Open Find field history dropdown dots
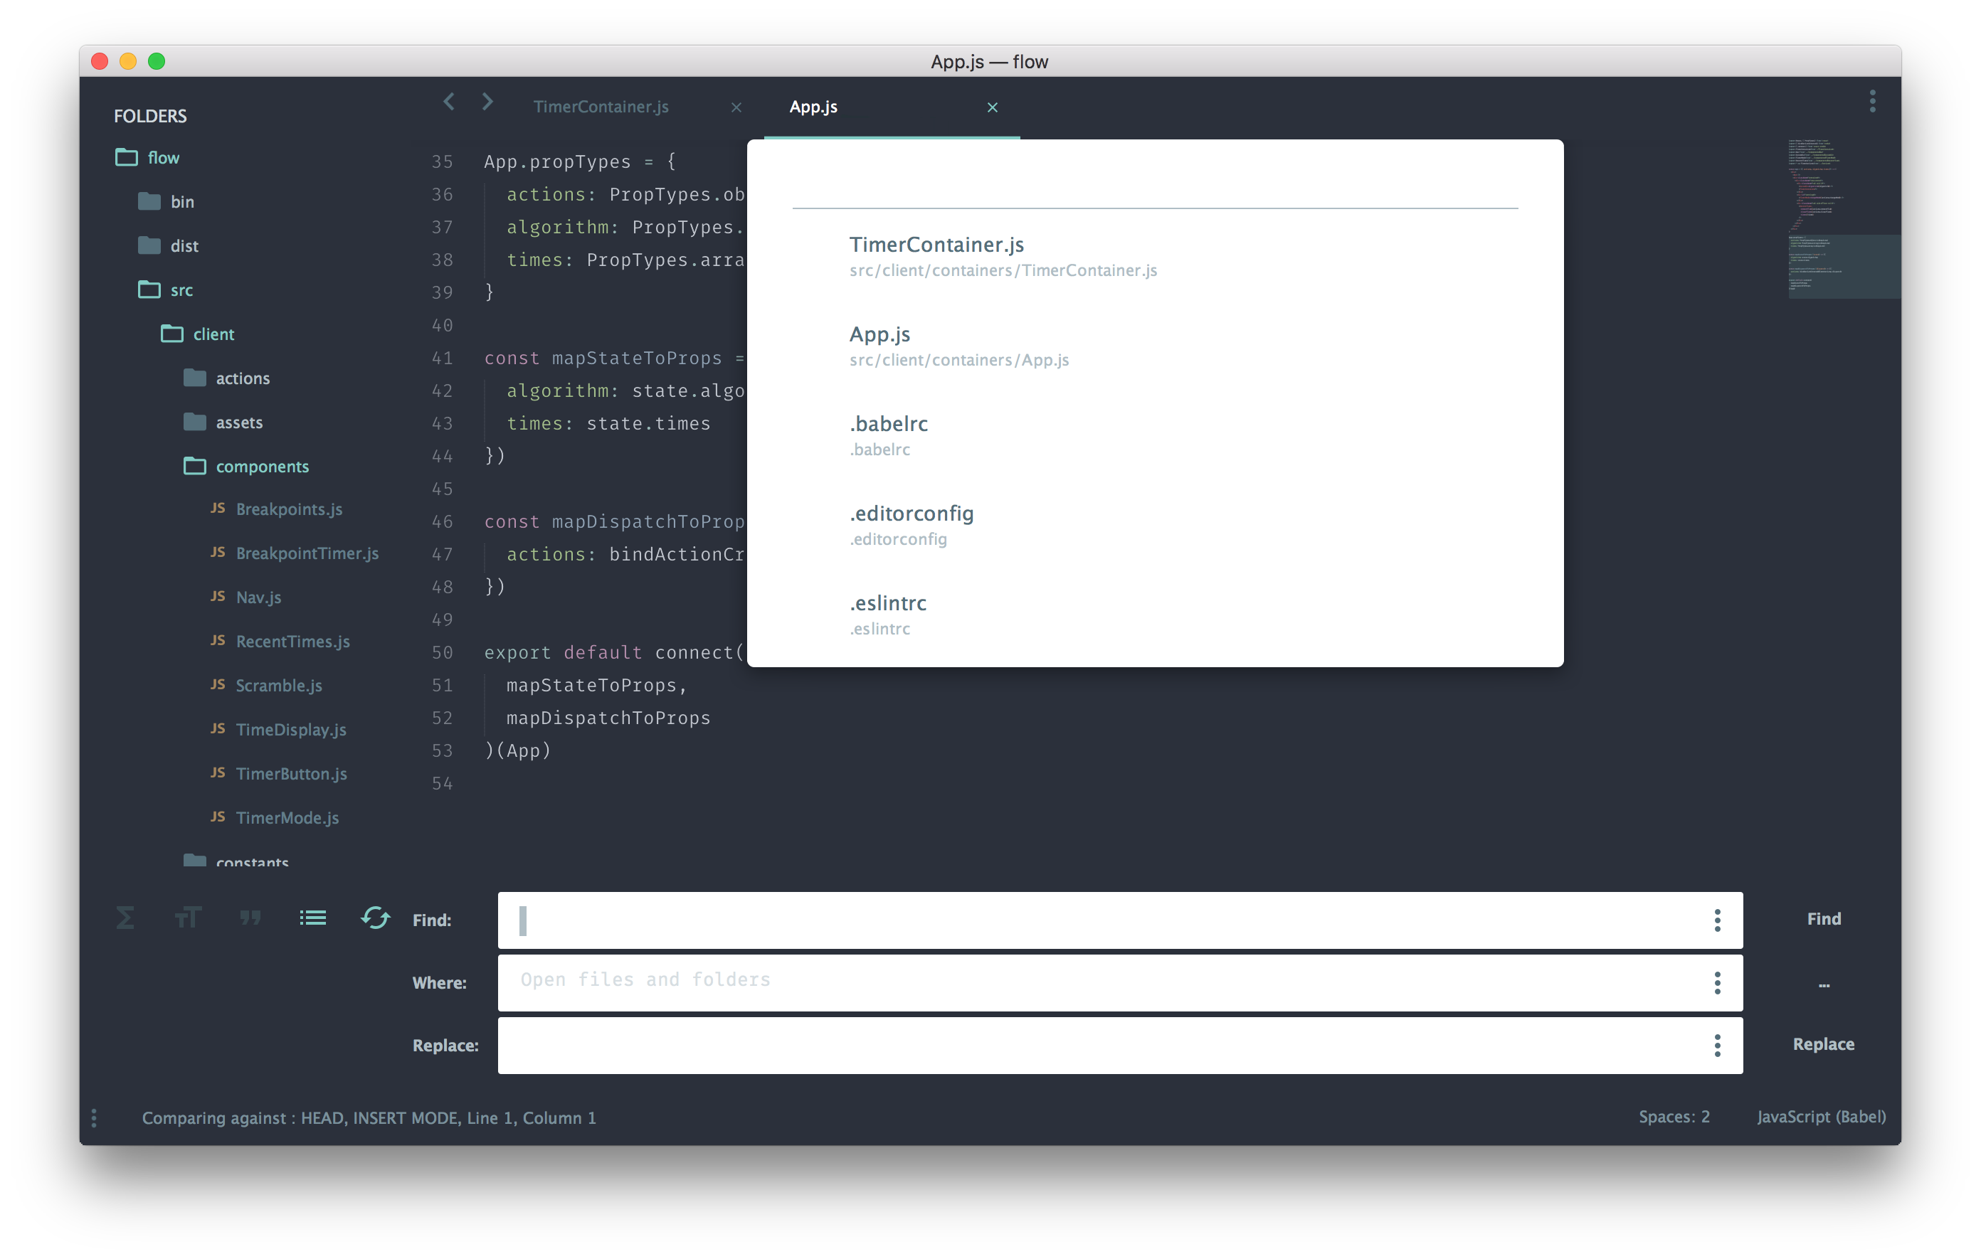 tap(1717, 920)
